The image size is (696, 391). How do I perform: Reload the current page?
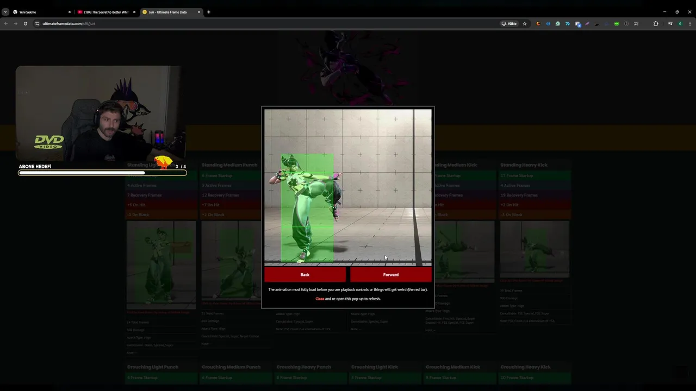(x=25, y=23)
